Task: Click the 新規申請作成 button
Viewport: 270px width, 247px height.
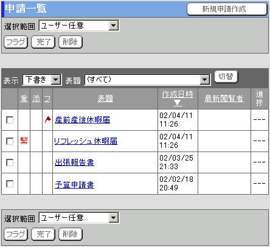Action: [x=227, y=9]
